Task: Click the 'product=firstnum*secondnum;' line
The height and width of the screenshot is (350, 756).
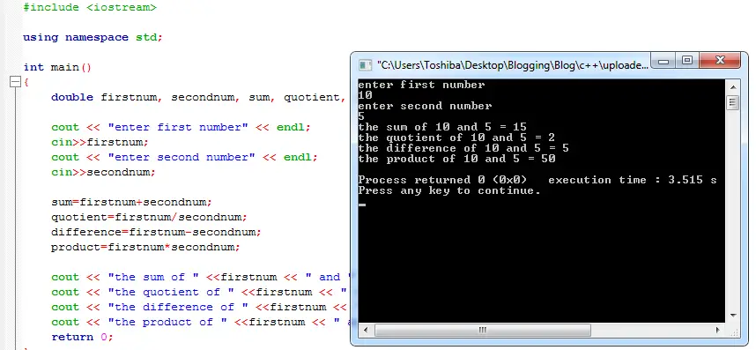Action: (x=145, y=247)
